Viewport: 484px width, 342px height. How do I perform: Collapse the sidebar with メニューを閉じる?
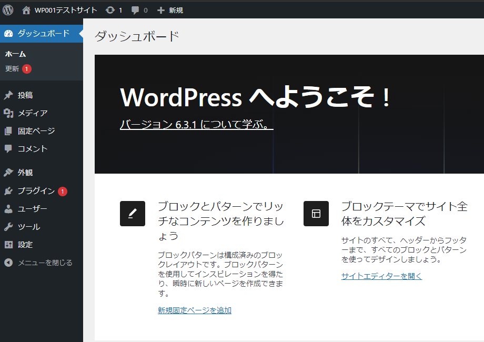(x=39, y=263)
